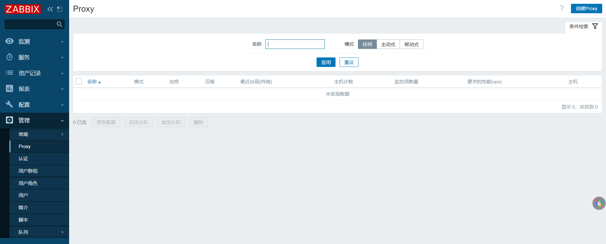606x244 pixels.
Task: Click the 创建Proxy button
Action: (x=586, y=9)
